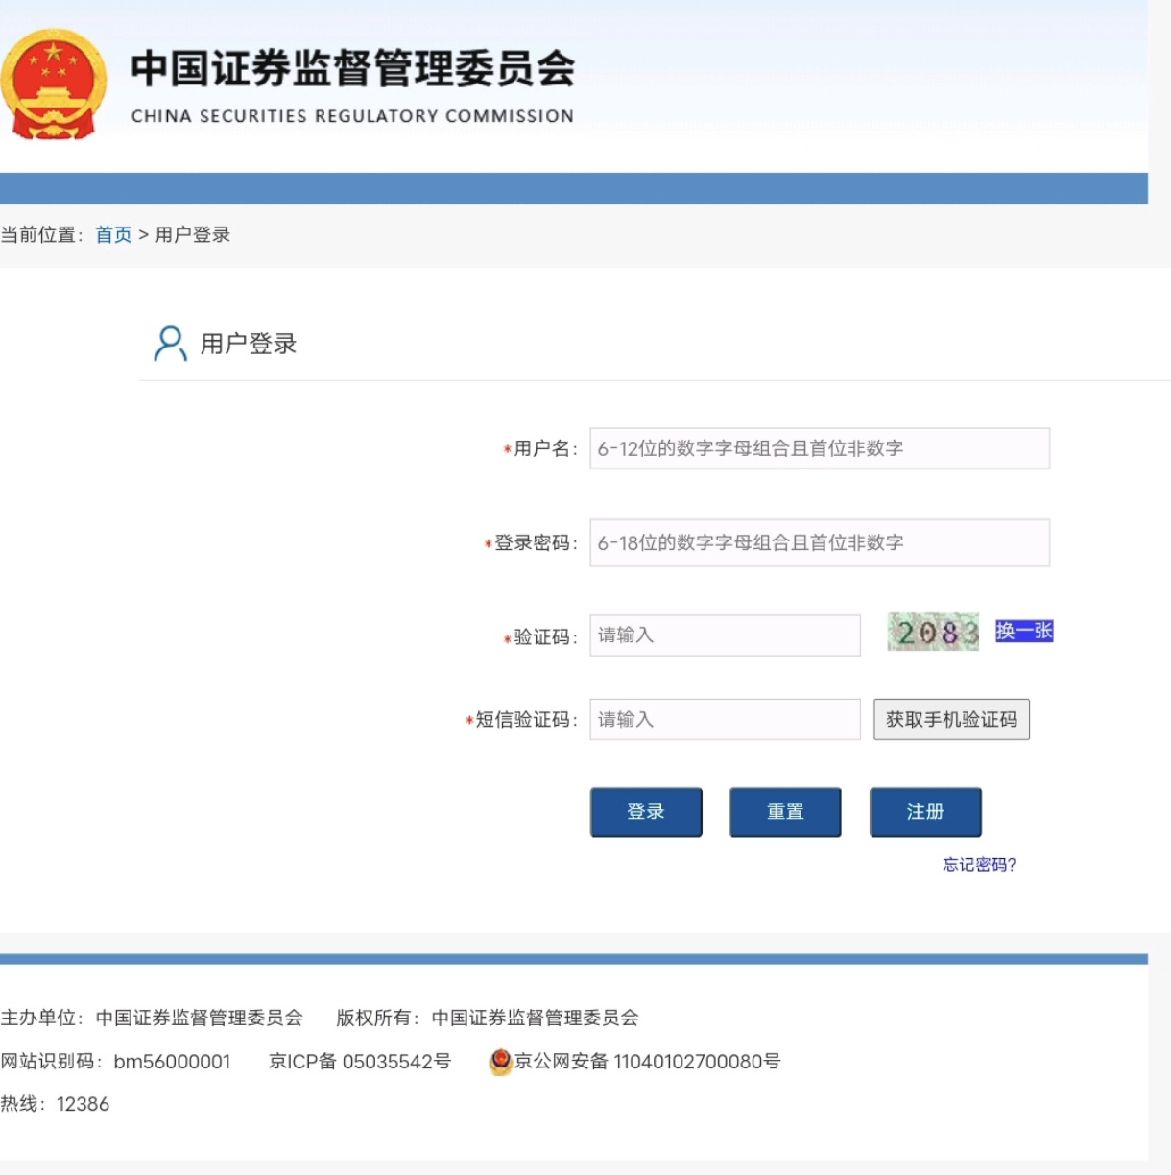Go to 首页 in the breadcrumb
Screen dimensions: 1171x1175
coord(113,234)
